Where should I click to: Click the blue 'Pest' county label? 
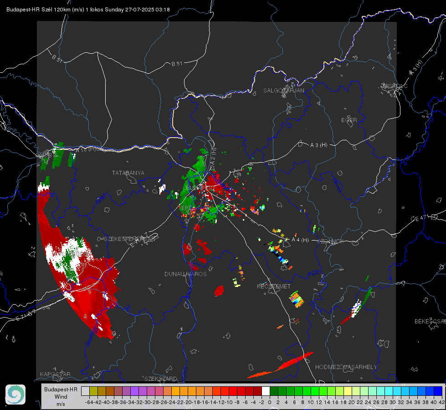point(313,274)
